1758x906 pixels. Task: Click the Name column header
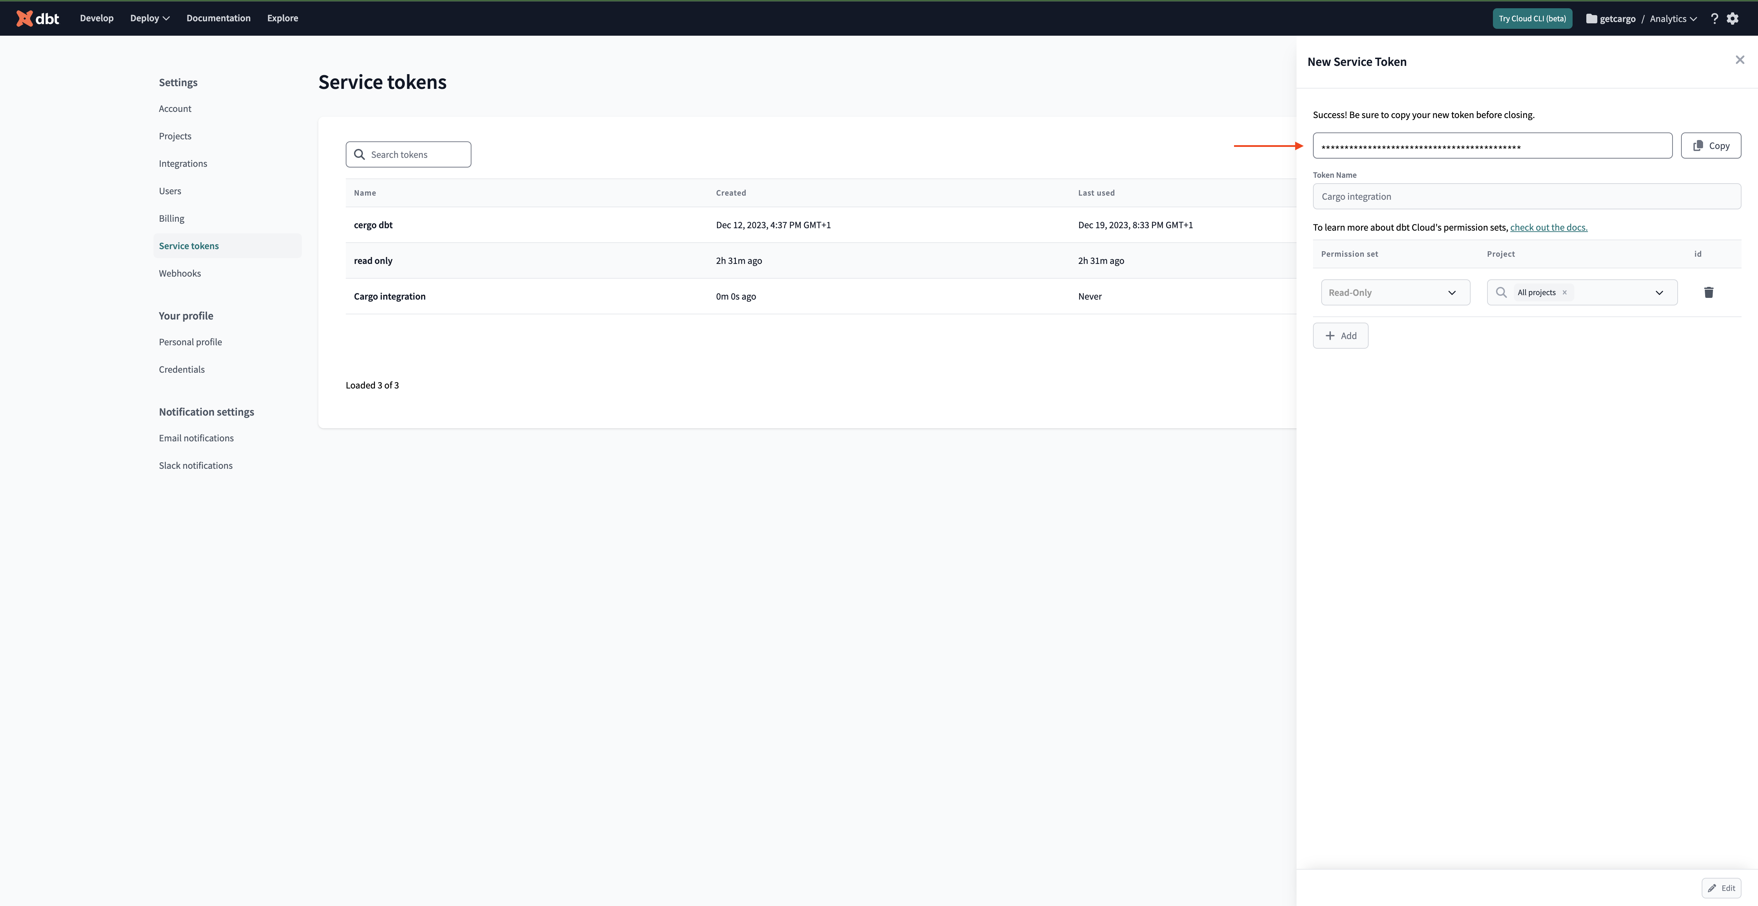(365, 193)
